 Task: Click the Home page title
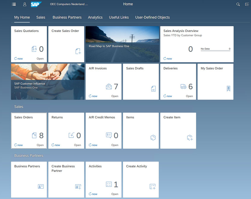128,4
